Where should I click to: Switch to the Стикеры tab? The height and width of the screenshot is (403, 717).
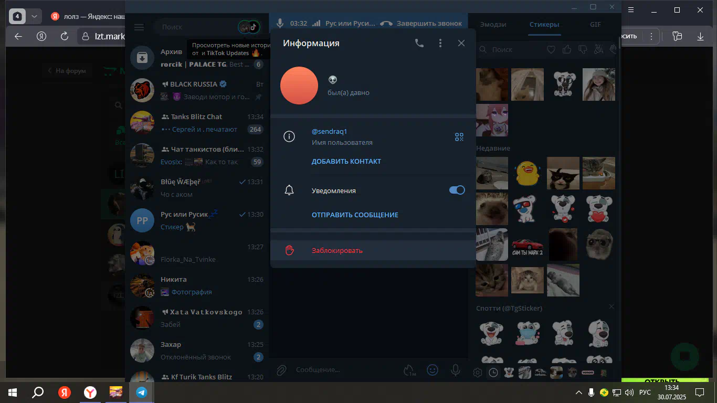(544, 24)
